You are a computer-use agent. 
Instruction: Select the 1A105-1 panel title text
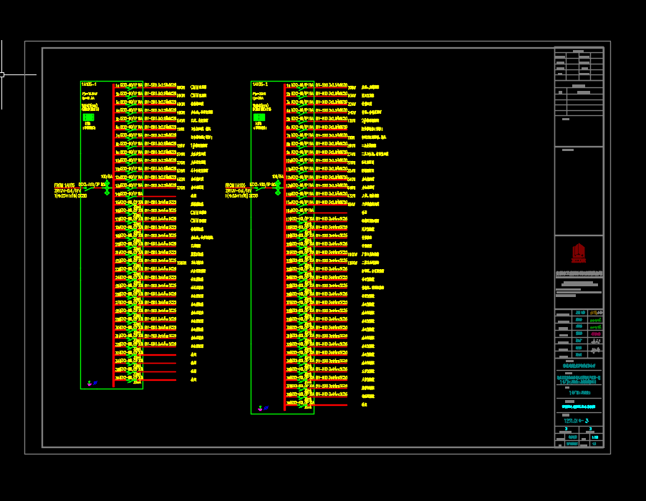pyautogui.click(x=89, y=84)
